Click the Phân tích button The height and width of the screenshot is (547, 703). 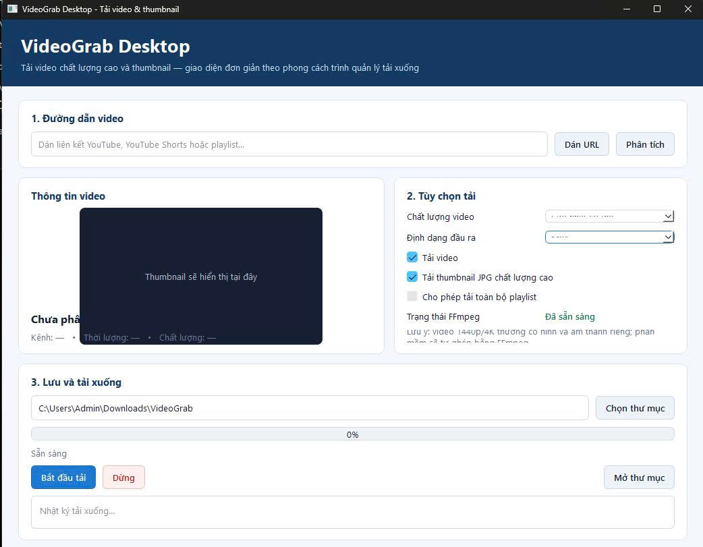(645, 144)
